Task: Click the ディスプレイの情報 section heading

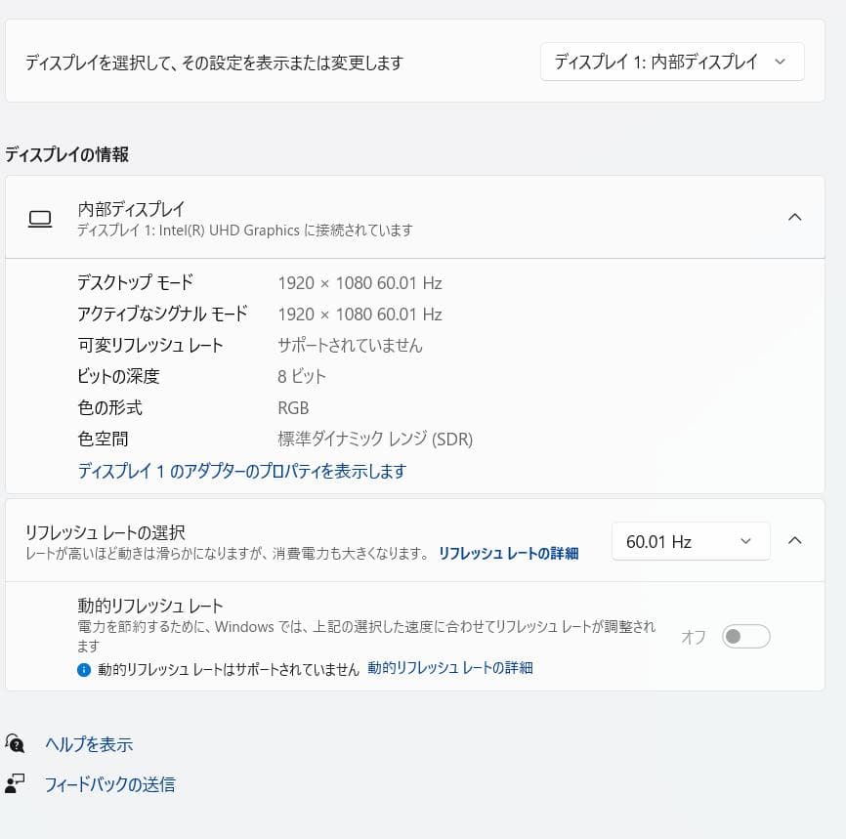Action: [65, 154]
